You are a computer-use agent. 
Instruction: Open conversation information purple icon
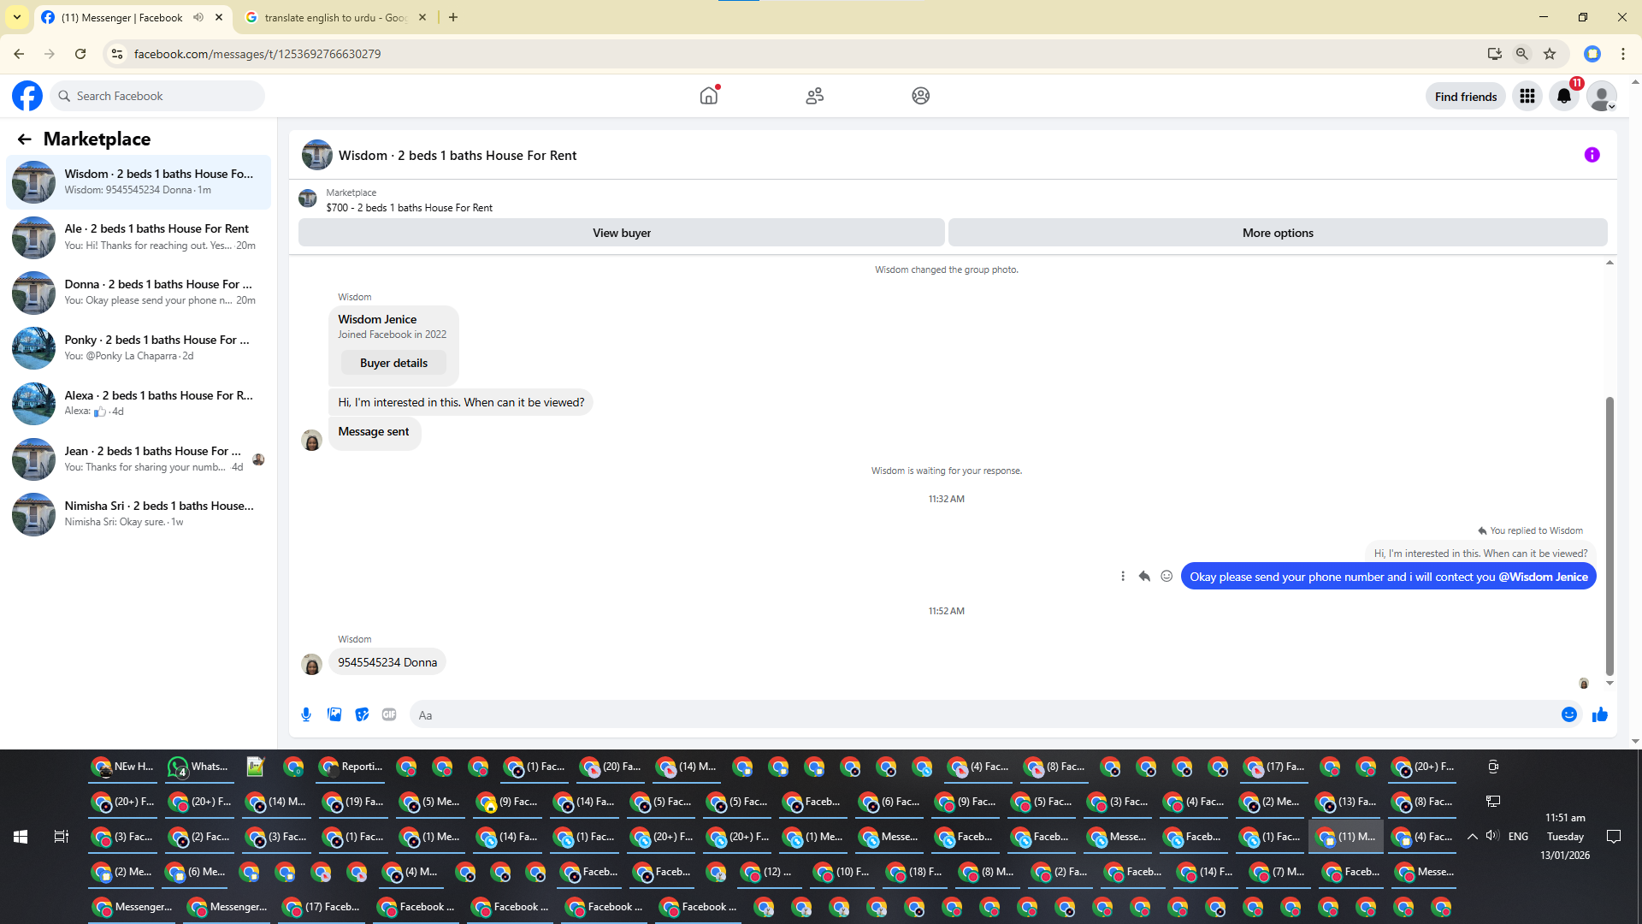pos(1592,155)
